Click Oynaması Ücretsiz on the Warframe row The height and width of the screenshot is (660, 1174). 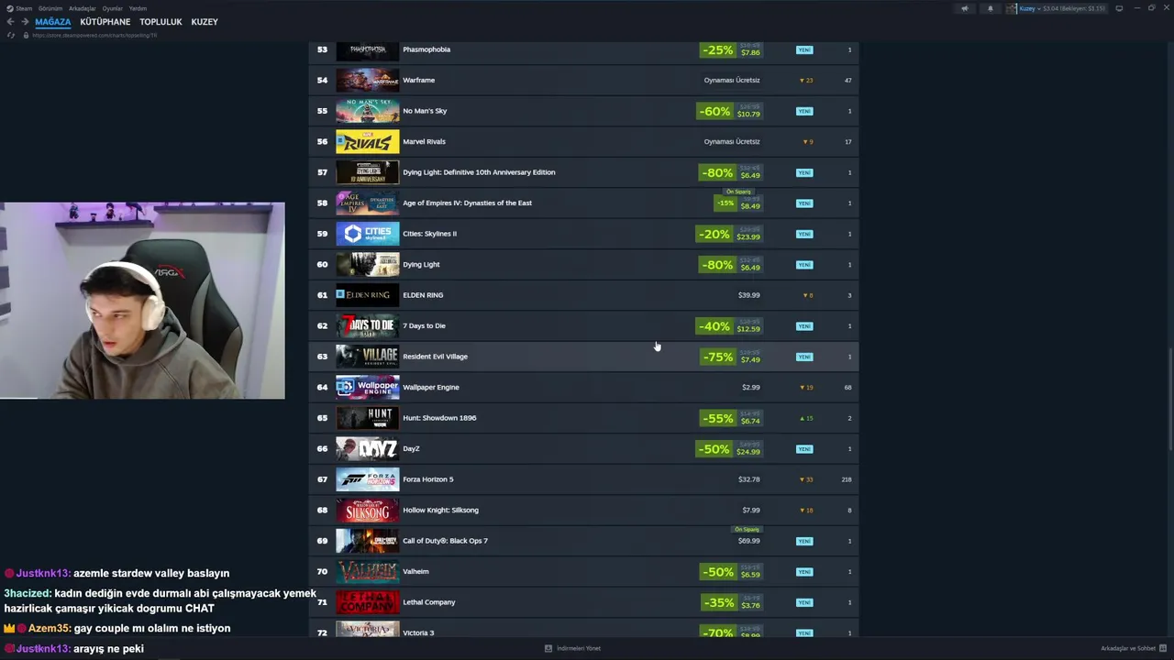pyautogui.click(x=732, y=80)
